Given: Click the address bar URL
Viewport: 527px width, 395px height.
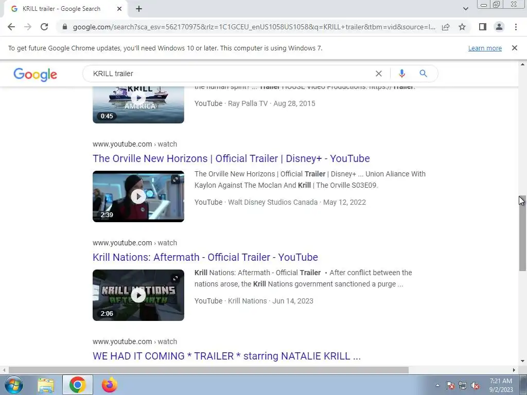Looking at the screenshot, I should tap(254, 27).
